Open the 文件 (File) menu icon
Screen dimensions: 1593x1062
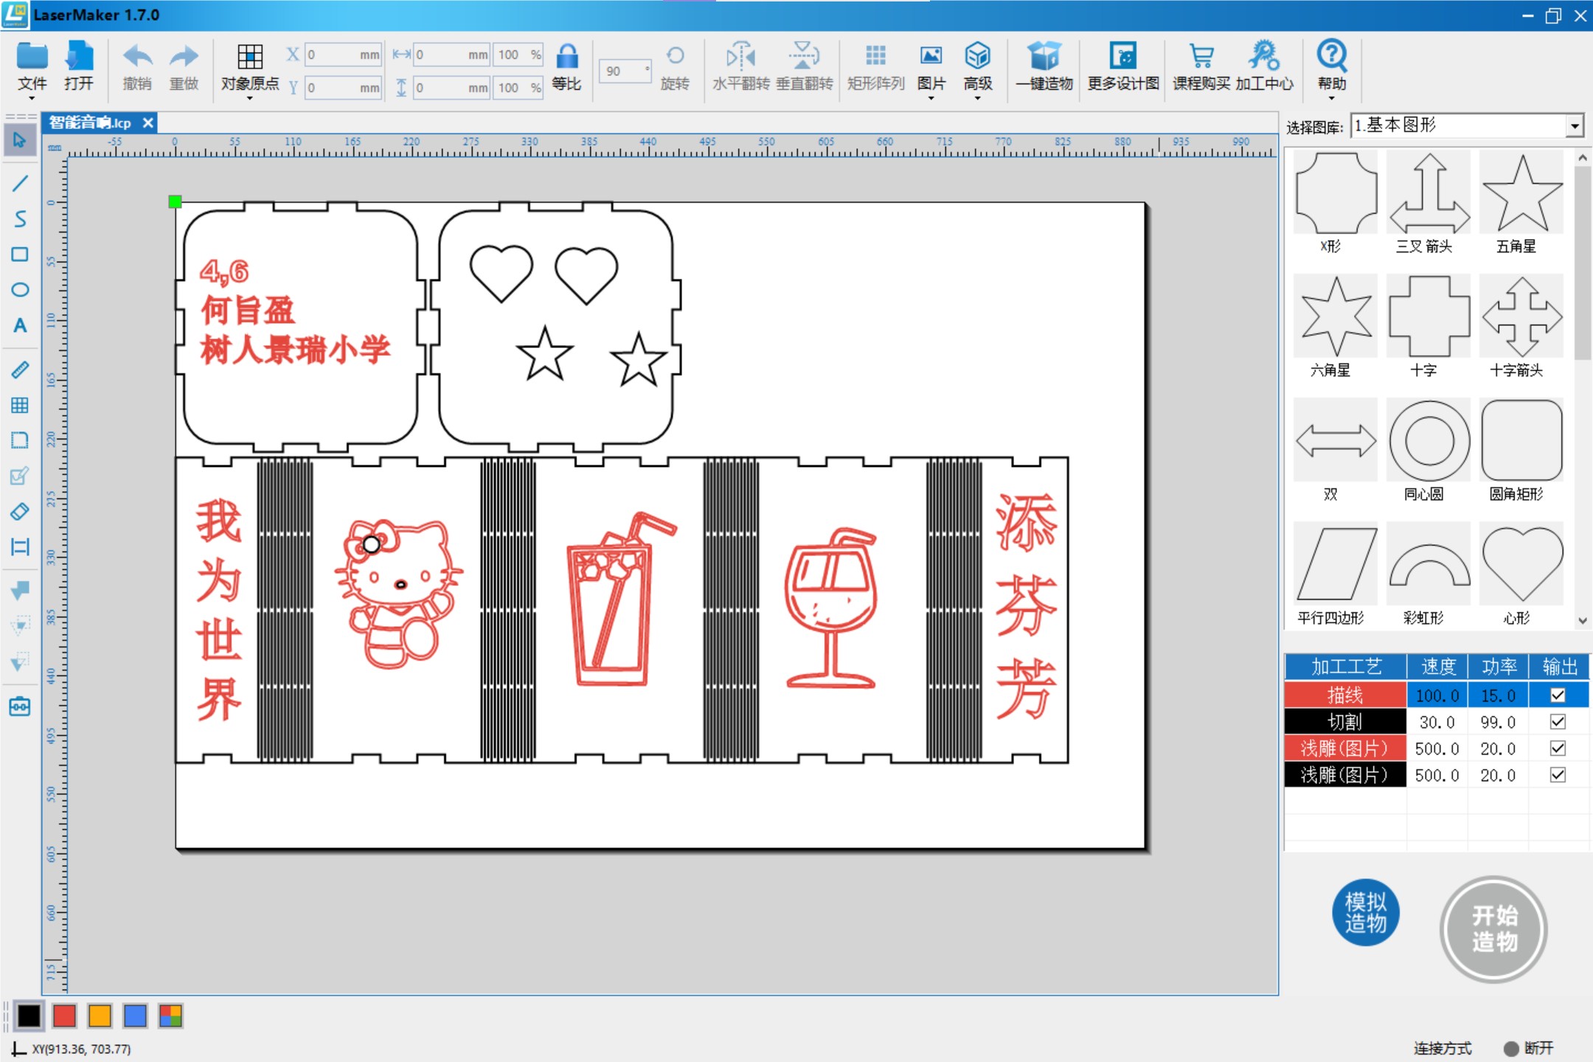coord(32,67)
